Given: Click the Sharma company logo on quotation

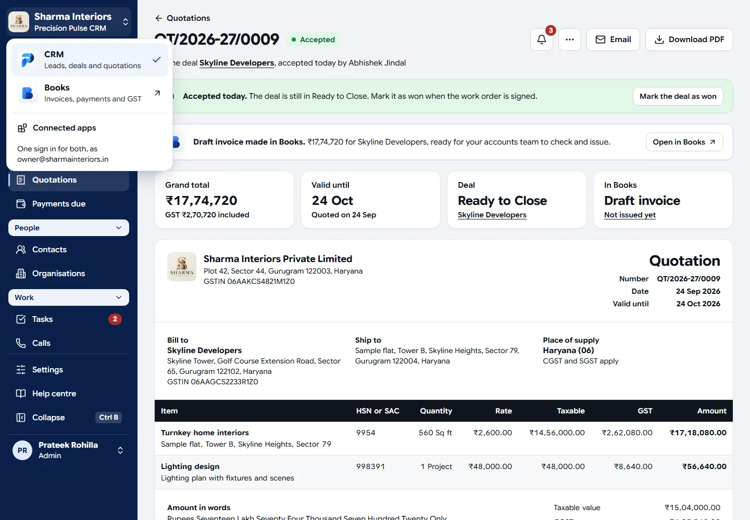Looking at the screenshot, I should (x=182, y=267).
